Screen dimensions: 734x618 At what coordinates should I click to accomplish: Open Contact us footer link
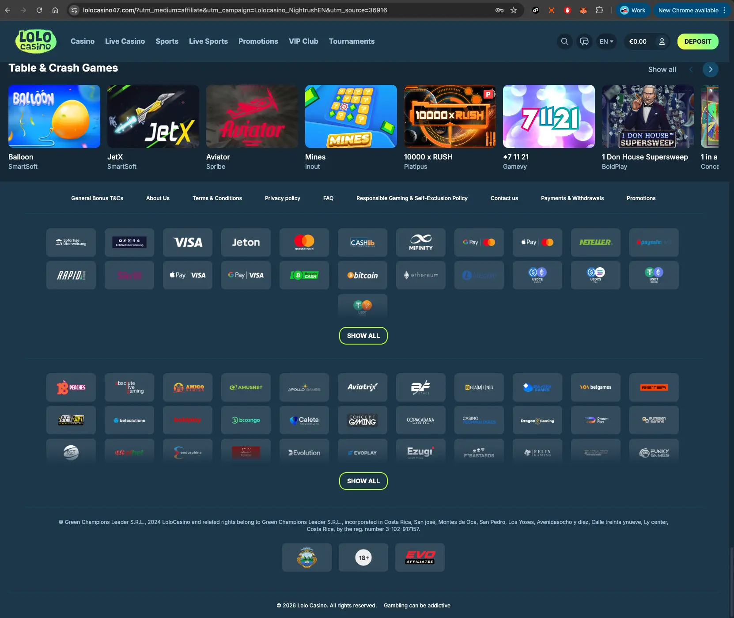(x=504, y=198)
